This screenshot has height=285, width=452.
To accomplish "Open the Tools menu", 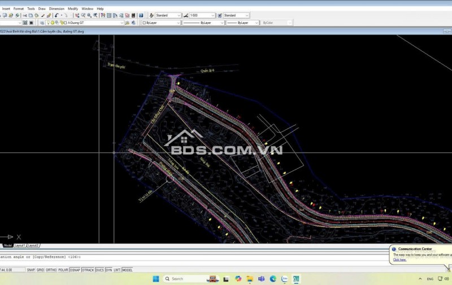I will pyautogui.click(x=31, y=8).
